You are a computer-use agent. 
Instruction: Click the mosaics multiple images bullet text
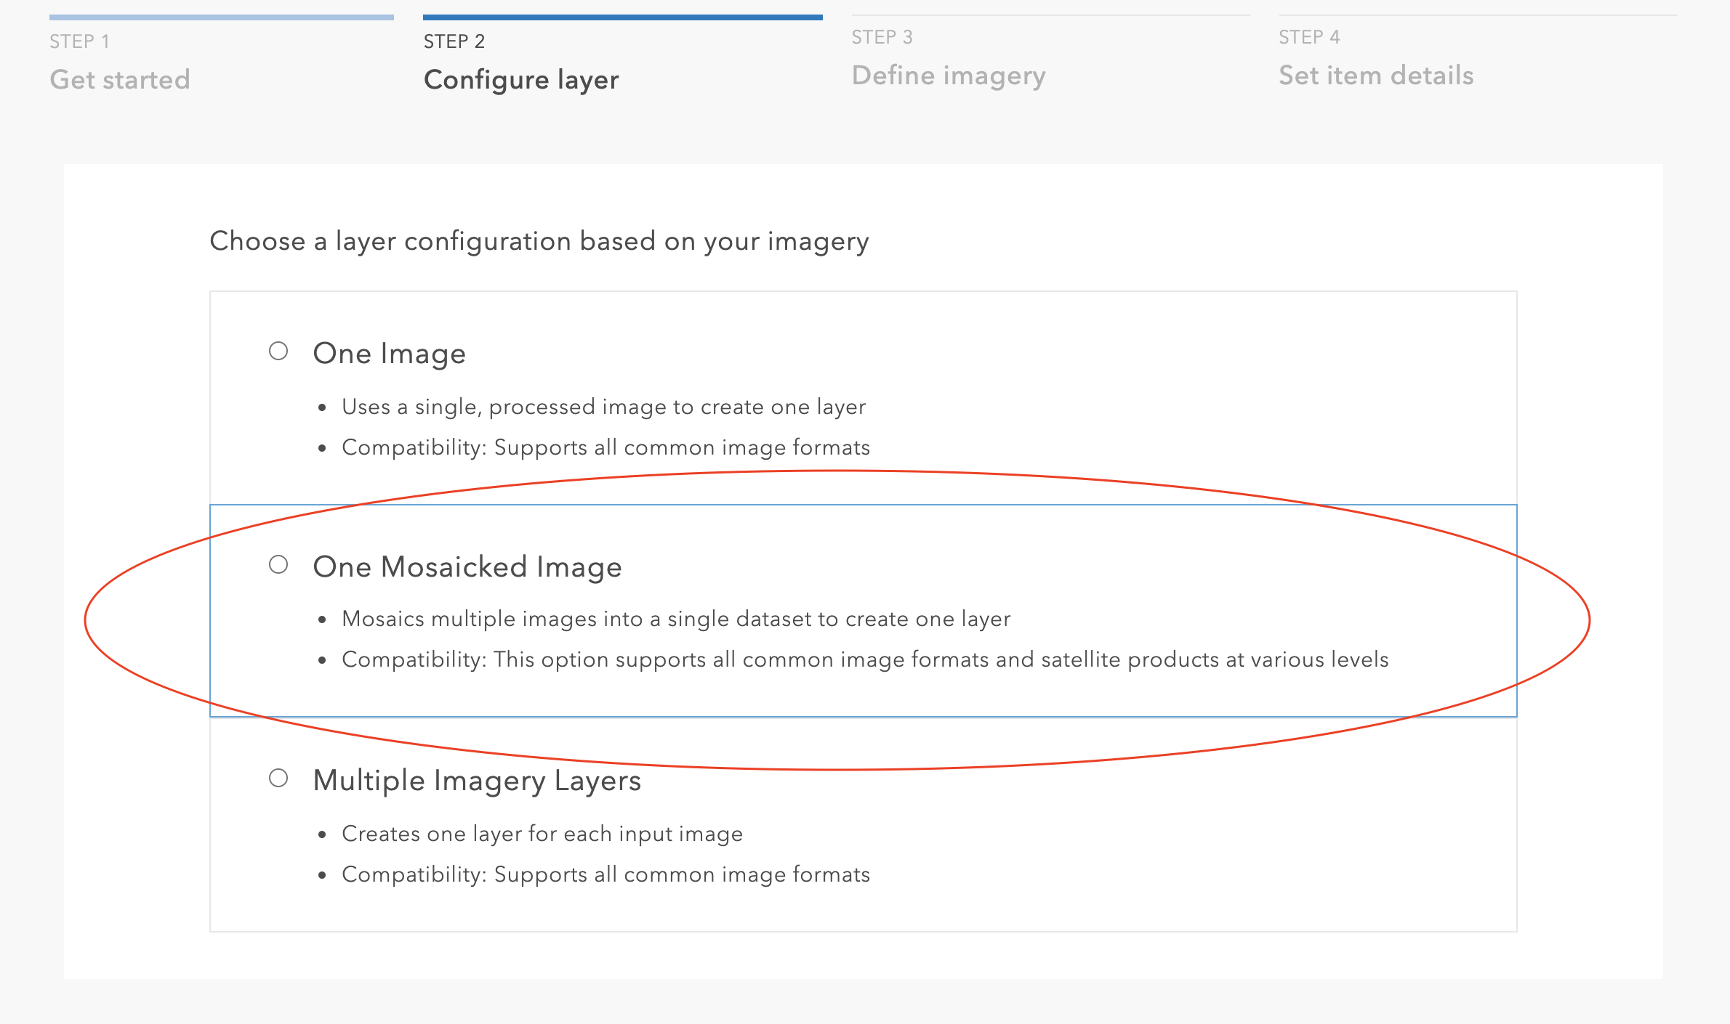coord(676,619)
